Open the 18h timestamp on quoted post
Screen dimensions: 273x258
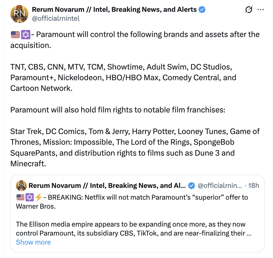tap(253, 186)
